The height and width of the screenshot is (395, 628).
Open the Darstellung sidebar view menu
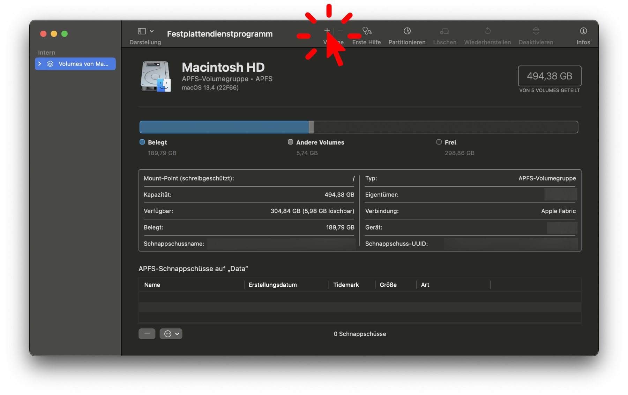pyautogui.click(x=145, y=31)
